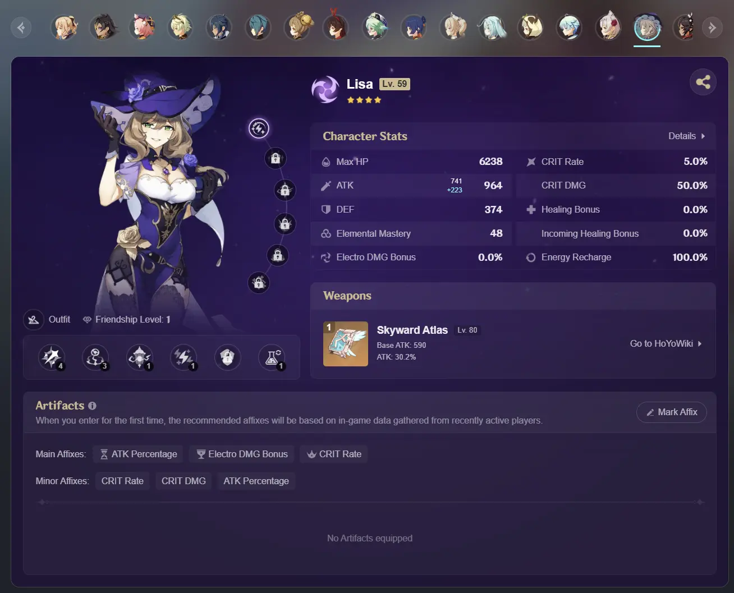This screenshot has height=593, width=734.
Task: Click the Electro DMG Bonus stat icon
Action: coord(326,258)
